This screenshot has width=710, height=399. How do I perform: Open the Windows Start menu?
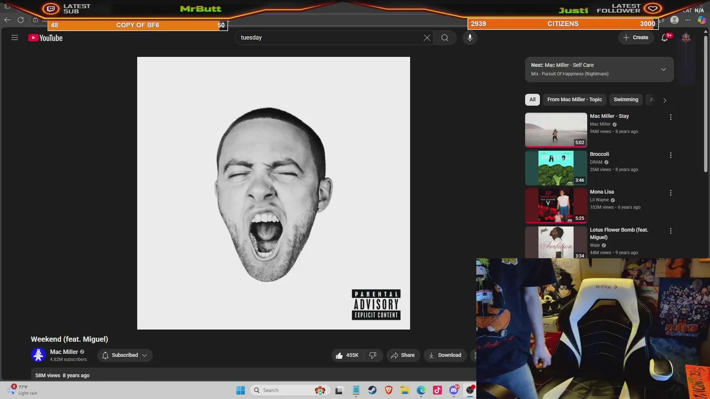tap(240, 390)
